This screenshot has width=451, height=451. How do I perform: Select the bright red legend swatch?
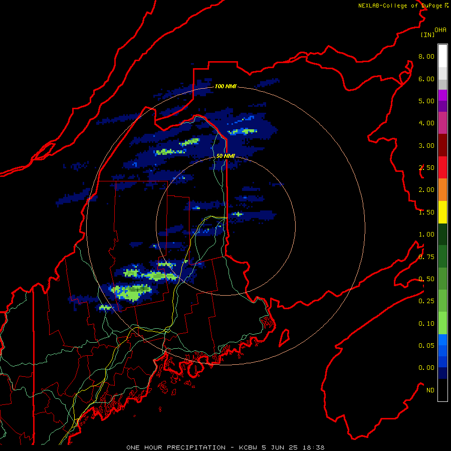(442, 167)
